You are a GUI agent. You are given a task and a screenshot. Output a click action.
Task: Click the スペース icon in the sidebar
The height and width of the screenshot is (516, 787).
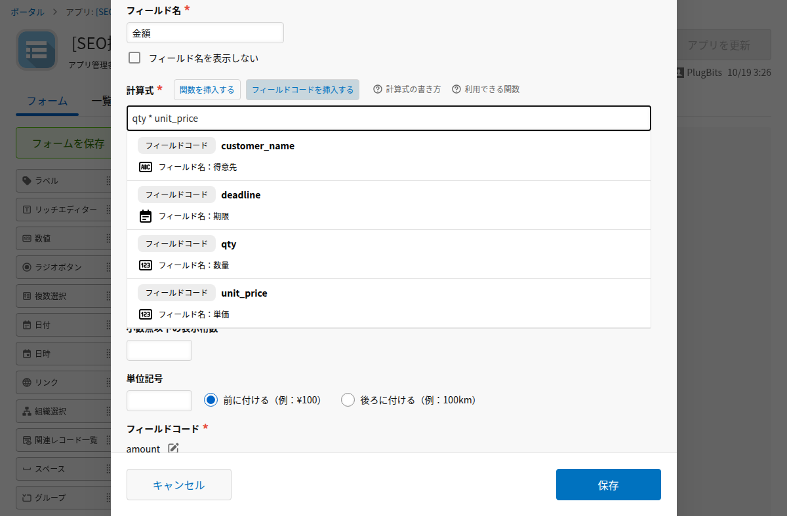[27, 469]
